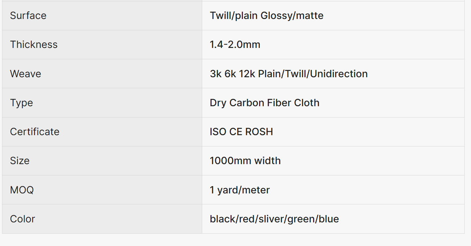Click the word blue in Color row
The height and width of the screenshot is (246, 471).
[329, 219]
